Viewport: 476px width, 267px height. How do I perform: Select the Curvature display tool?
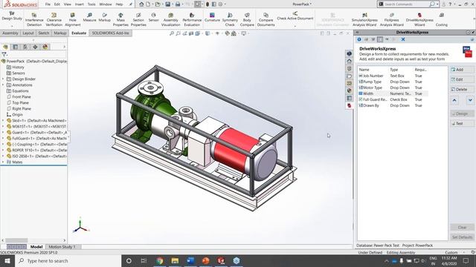coord(212,17)
